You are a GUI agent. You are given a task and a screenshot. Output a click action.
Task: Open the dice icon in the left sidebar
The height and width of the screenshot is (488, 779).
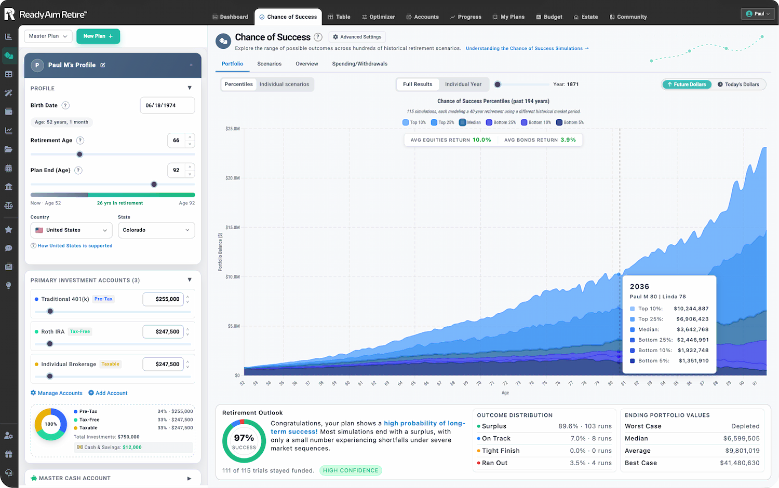9,55
